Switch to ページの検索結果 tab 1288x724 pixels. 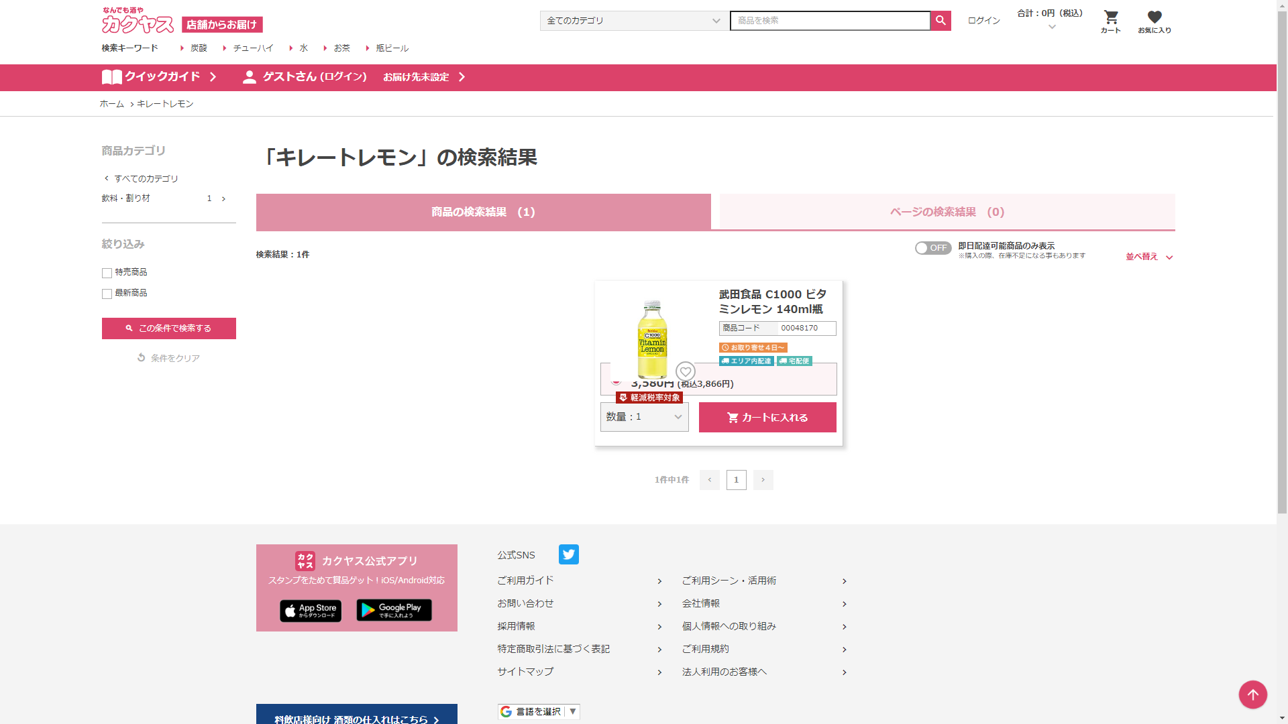click(x=947, y=212)
